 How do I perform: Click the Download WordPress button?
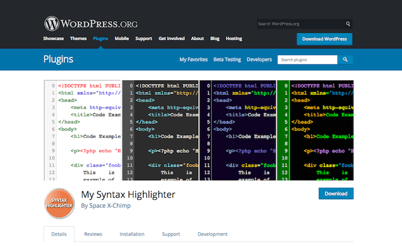click(324, 39)
